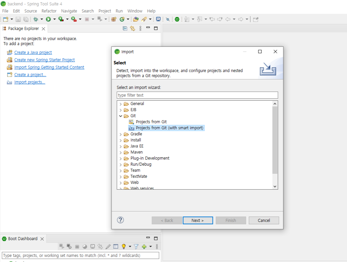Click the help question mark in Import dialog
The height and width of the screenshot is (262, 347).
coord(120,220)
